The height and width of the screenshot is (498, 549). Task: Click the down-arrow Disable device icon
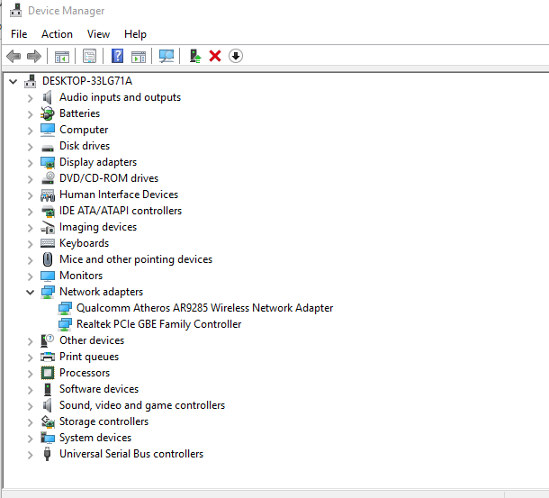tap(236, 56)
